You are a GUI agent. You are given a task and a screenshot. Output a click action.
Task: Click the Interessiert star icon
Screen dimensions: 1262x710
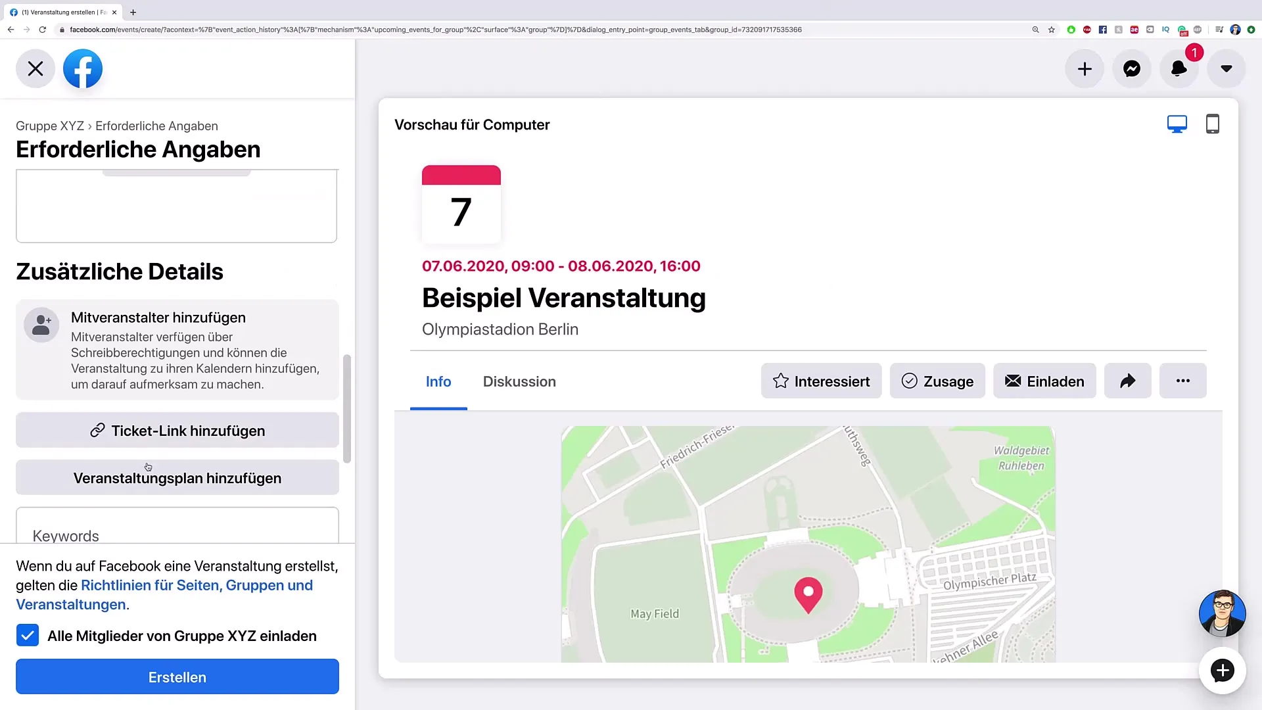781,381
